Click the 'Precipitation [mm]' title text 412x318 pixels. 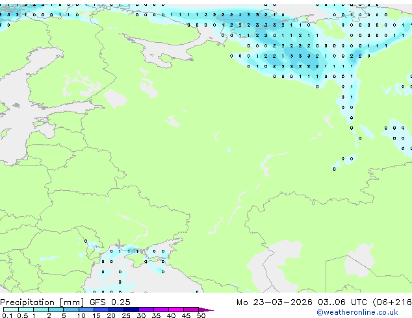[42, 302]
